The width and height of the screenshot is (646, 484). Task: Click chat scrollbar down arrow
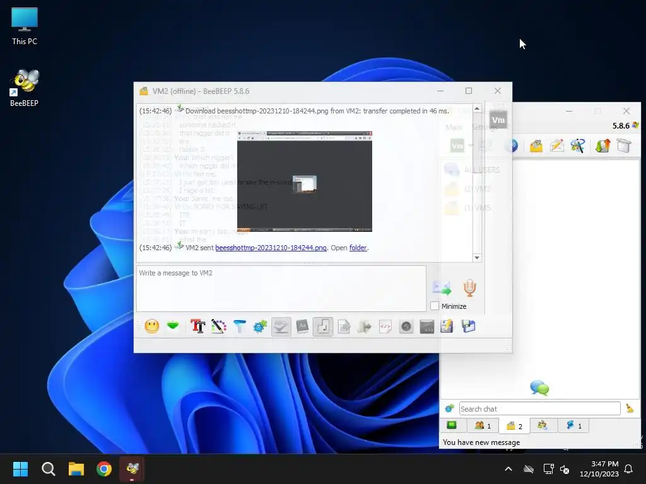(x=477, y=258)
